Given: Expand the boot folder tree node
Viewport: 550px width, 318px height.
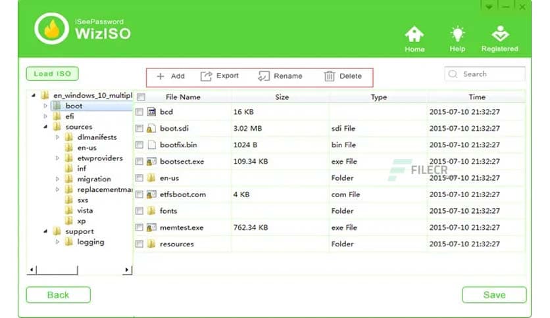Looking at the screenshot, I should click(x=45, y=105).
